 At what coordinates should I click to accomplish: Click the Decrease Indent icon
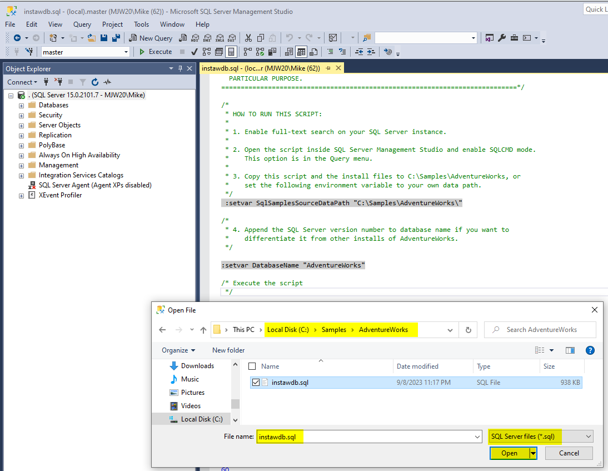pos(359,52)
